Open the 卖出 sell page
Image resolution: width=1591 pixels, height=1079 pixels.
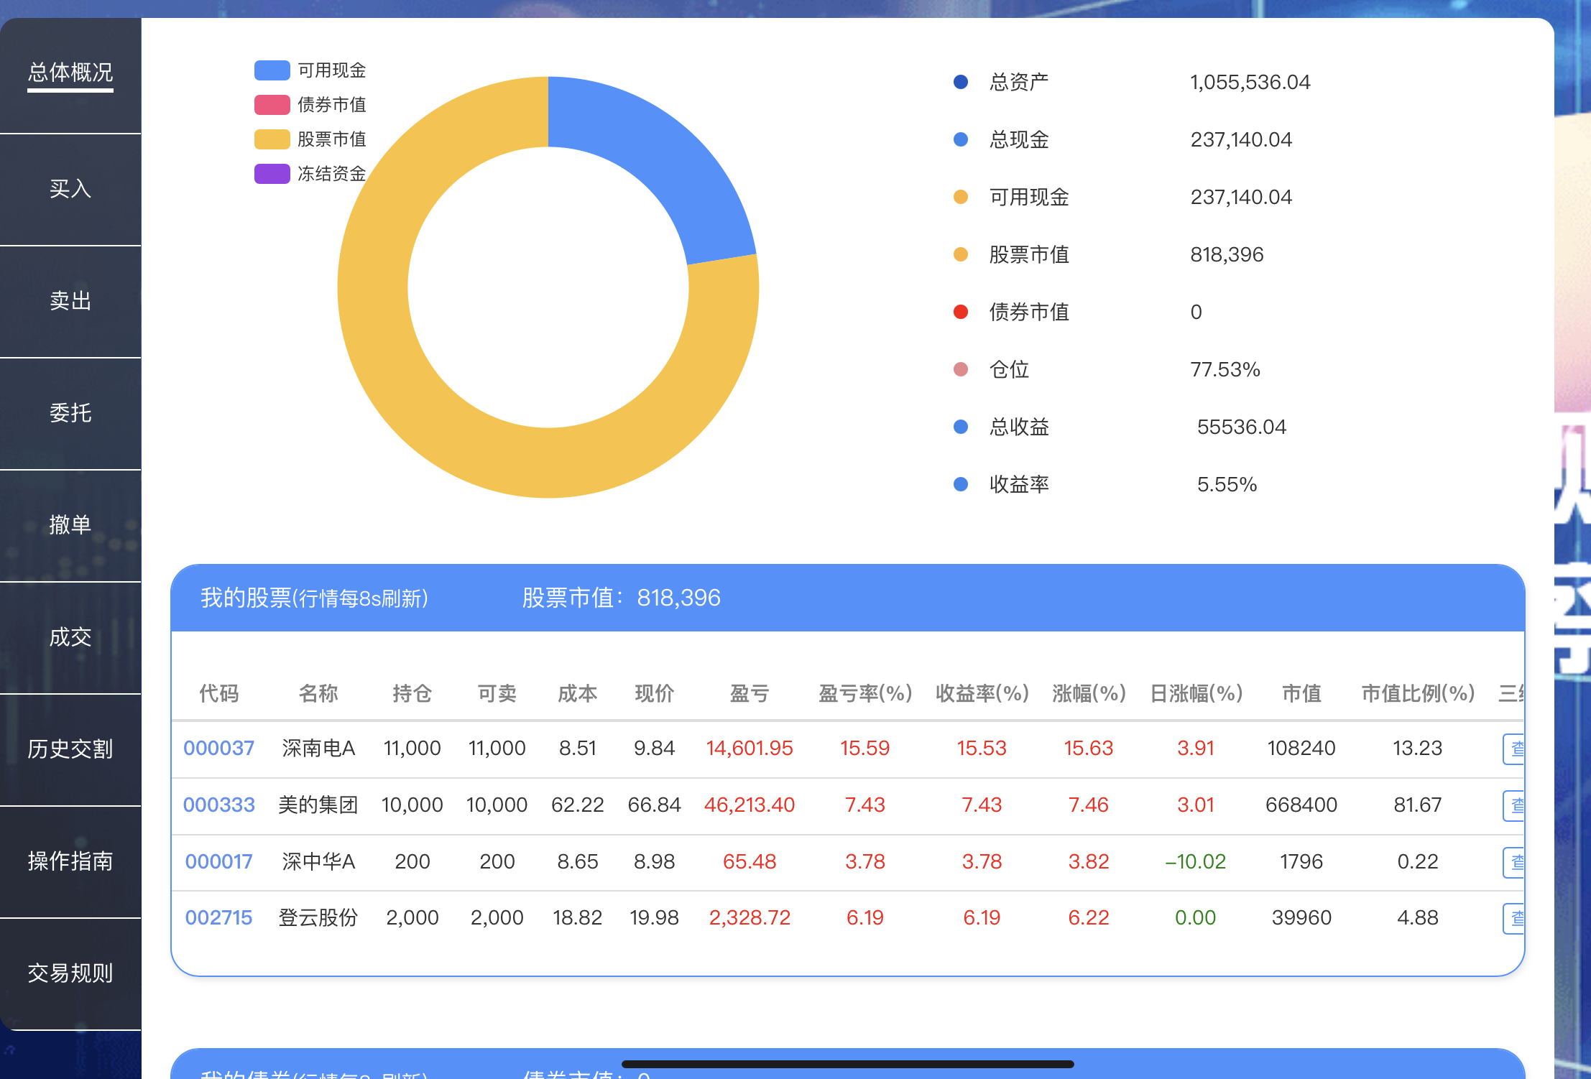[70, 301]
